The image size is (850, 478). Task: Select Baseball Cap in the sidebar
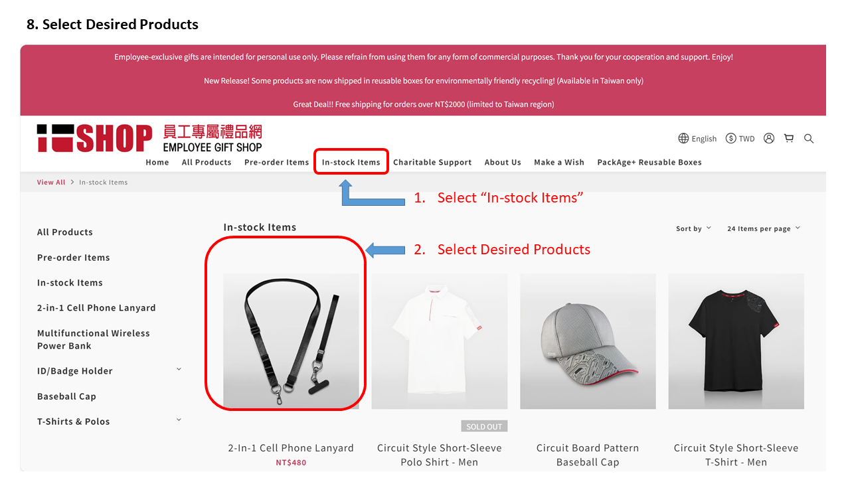pos(66,396)
